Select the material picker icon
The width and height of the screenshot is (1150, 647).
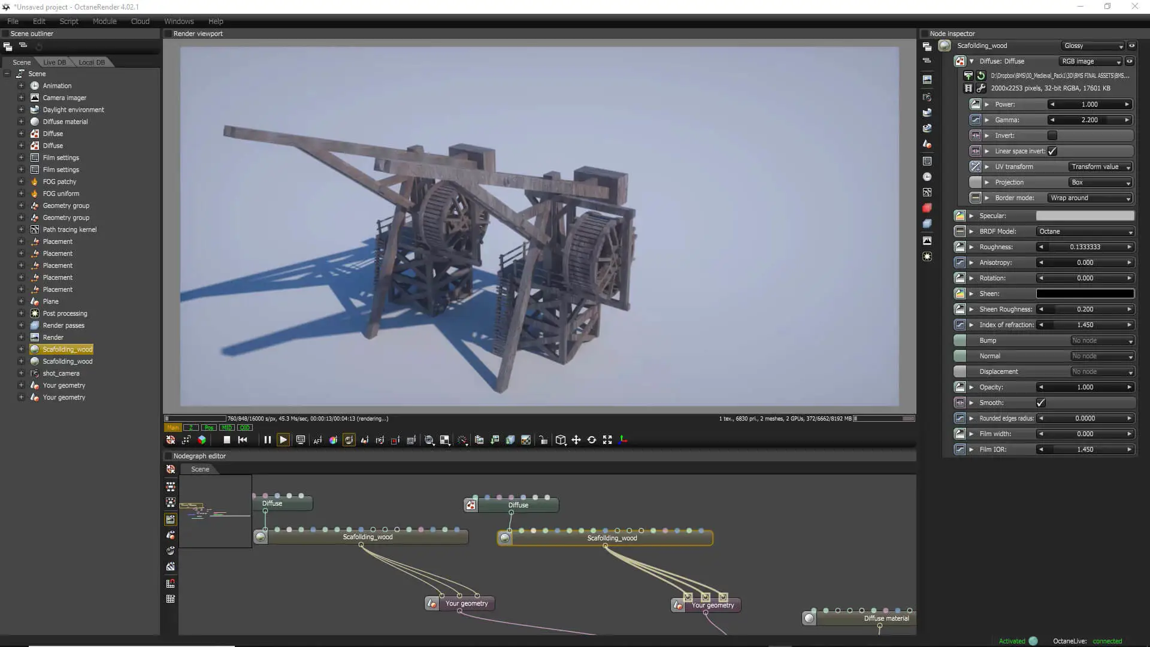[x=349, y=440]
